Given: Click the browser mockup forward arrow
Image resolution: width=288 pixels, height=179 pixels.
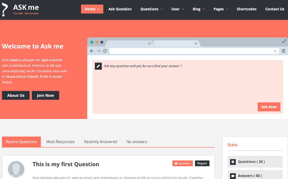Looking at the screenshot, I should pos(98,51).
